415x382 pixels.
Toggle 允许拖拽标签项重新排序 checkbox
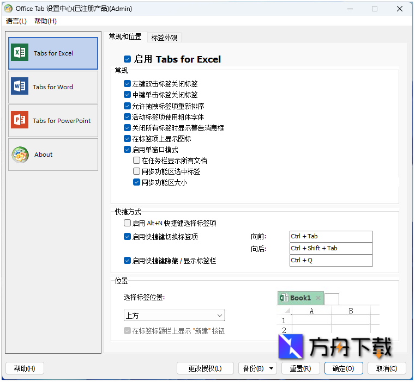coord(127,106)
